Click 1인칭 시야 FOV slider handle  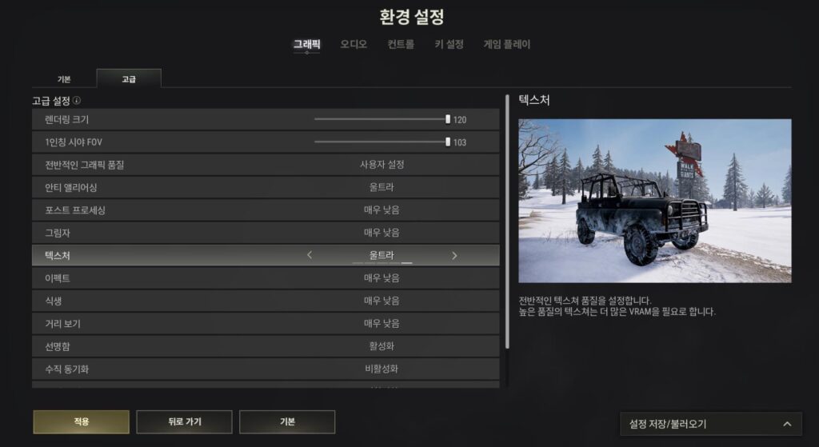(x=448, y=142)
